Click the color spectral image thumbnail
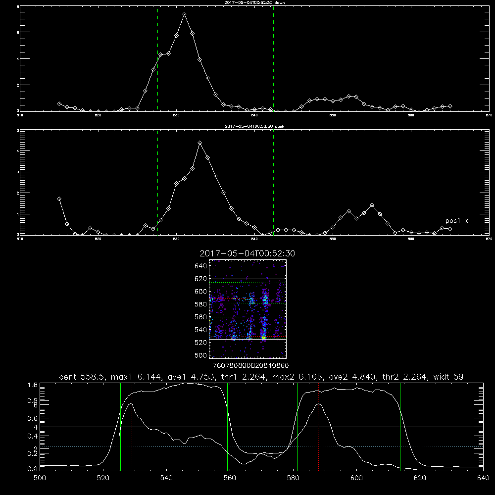Screen dimensions: 495x495 tap(247, 309)
